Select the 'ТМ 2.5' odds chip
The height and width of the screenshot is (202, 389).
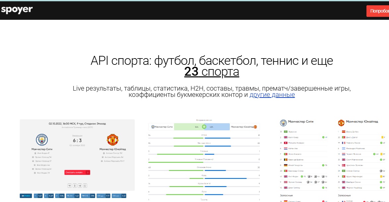coord(88,196)
